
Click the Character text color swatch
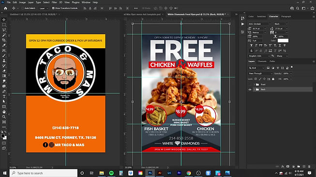[x=283, y=41]
